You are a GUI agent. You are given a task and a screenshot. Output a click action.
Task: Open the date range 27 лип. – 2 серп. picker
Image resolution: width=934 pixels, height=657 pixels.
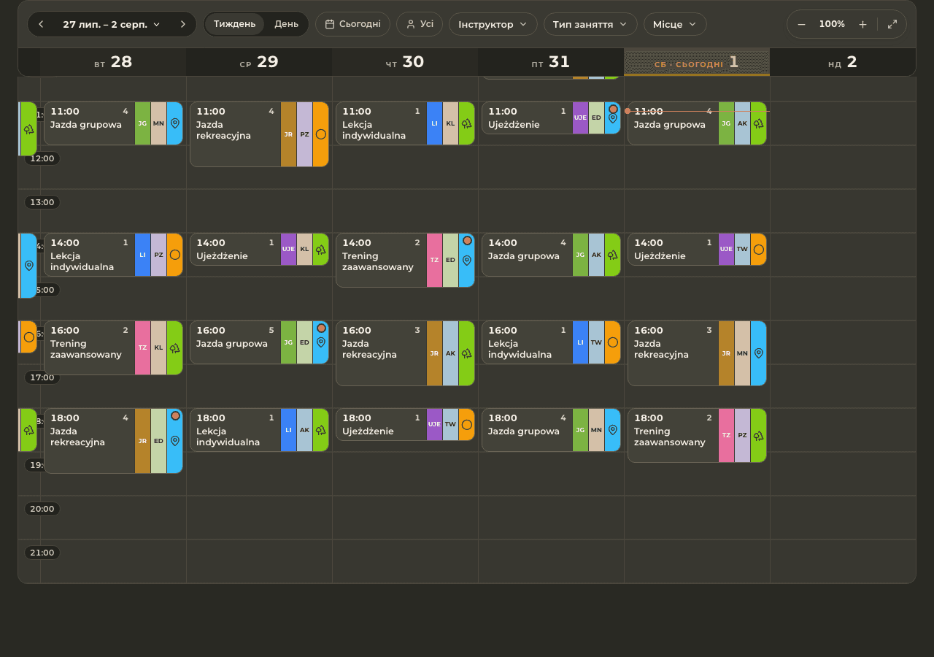[x=112, y=24]
